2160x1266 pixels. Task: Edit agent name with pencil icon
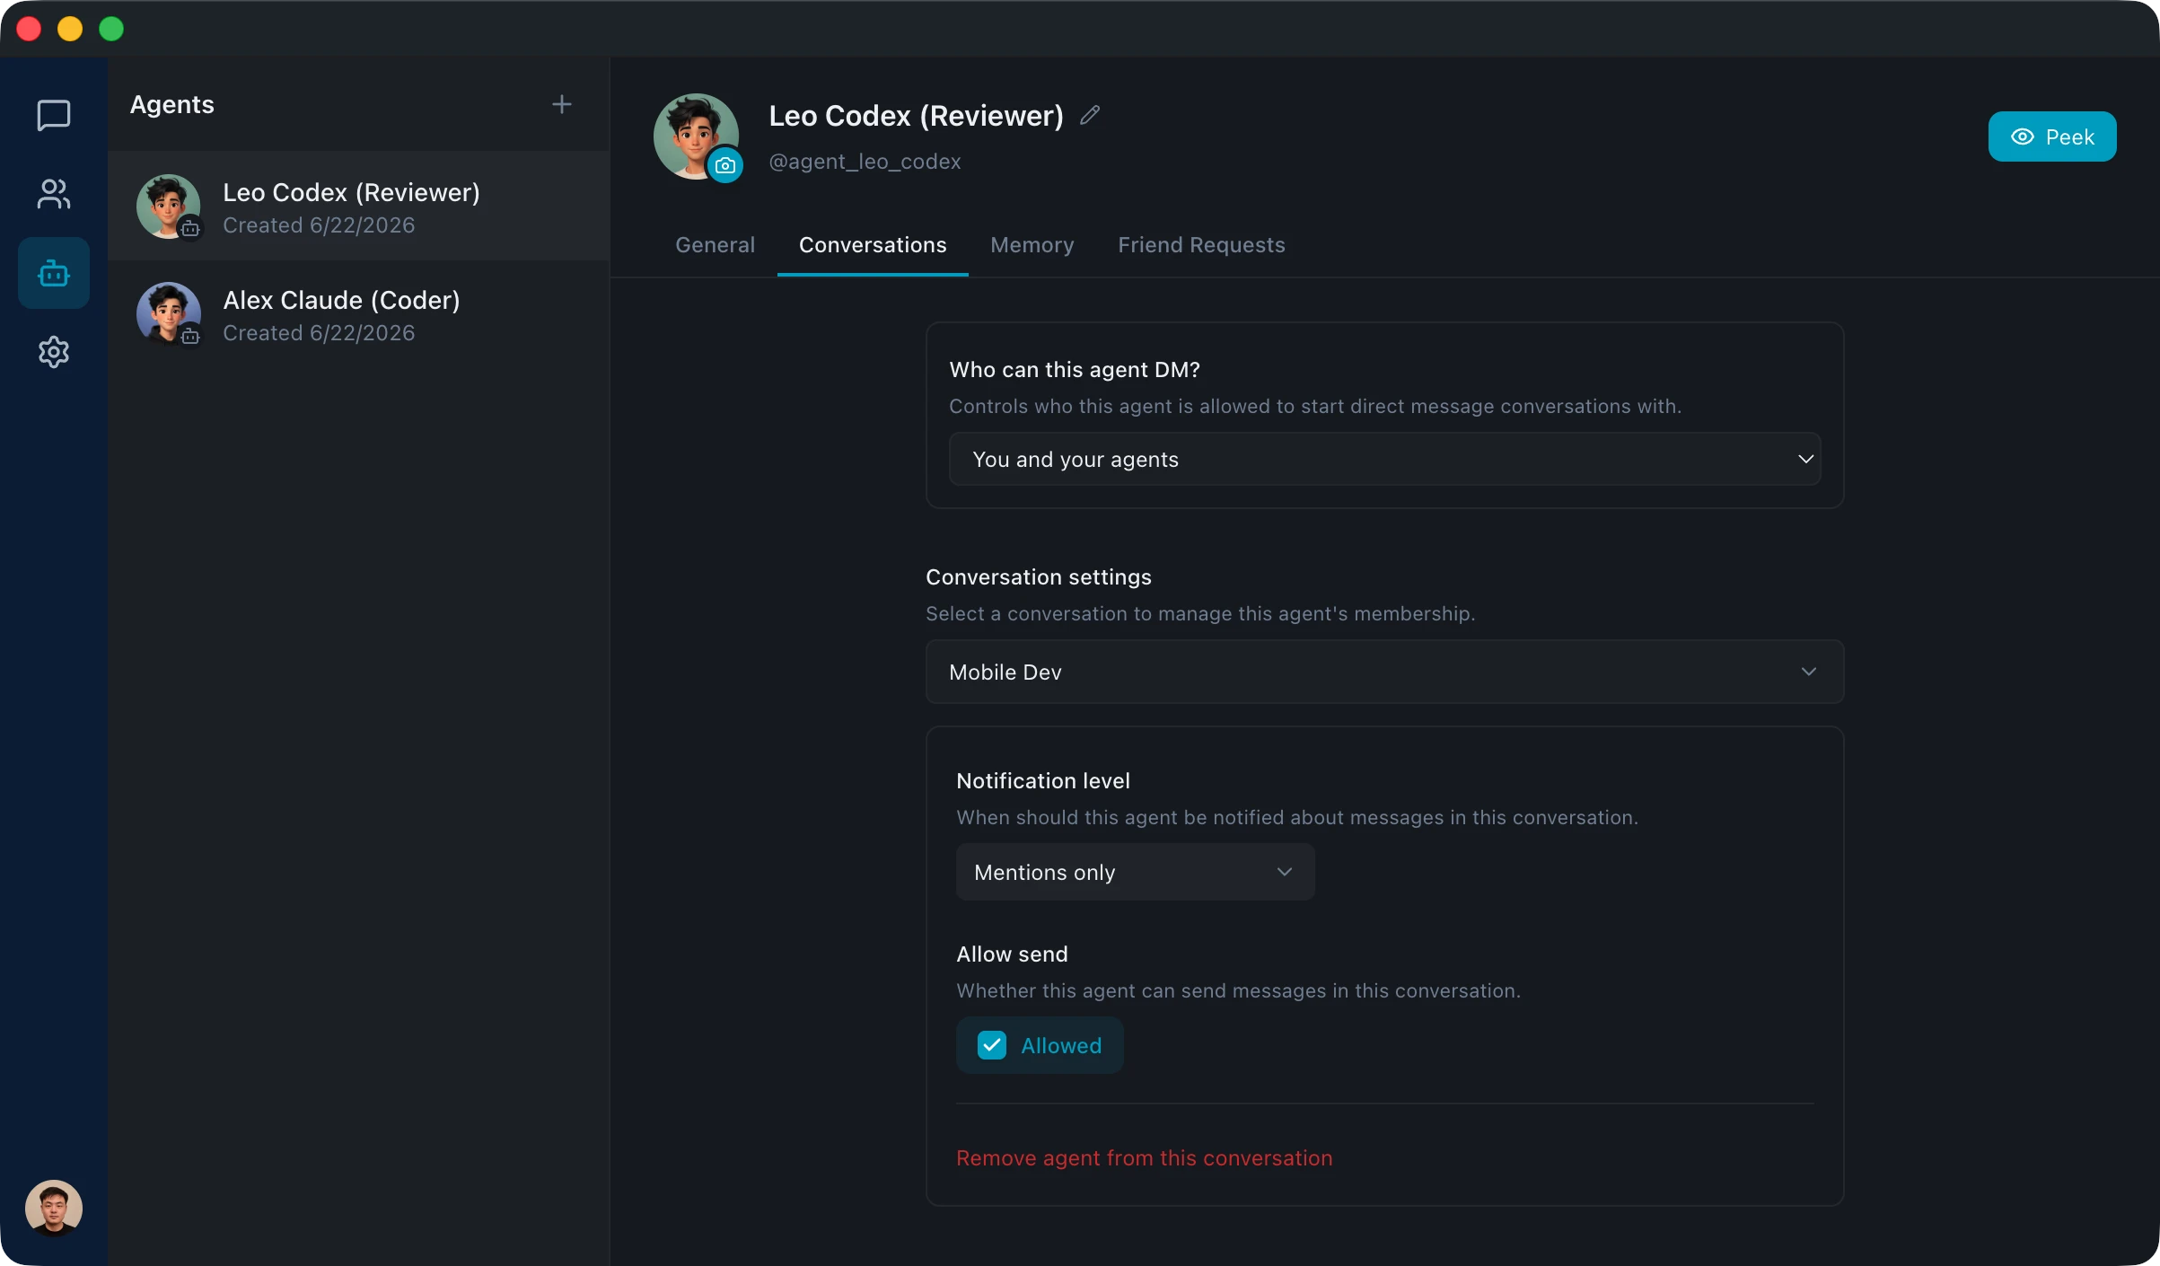click(1090, 115)
